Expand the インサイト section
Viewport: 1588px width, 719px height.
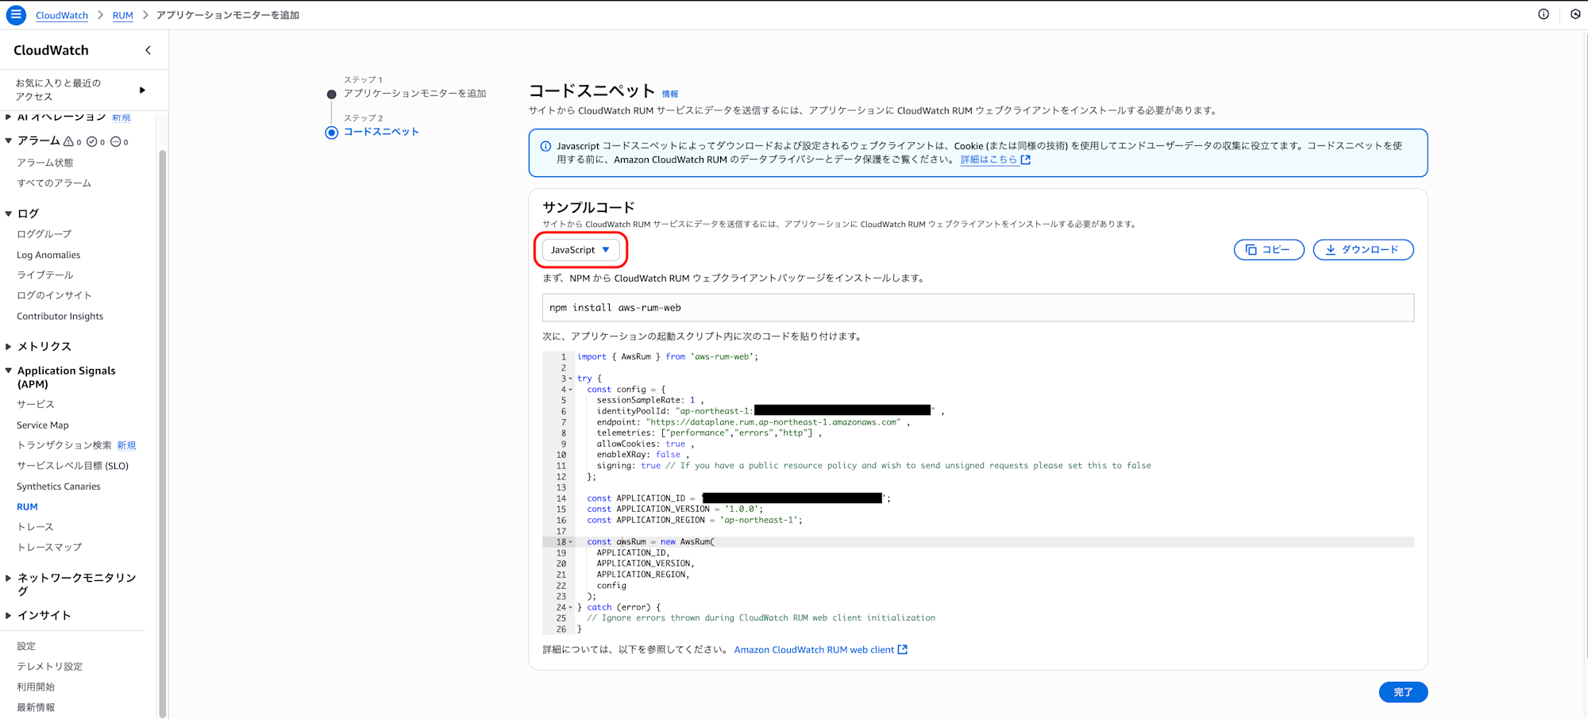tap(9, 615)
